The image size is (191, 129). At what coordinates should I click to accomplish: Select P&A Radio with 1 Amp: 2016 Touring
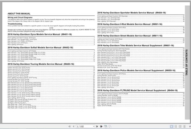click(51, 105)
